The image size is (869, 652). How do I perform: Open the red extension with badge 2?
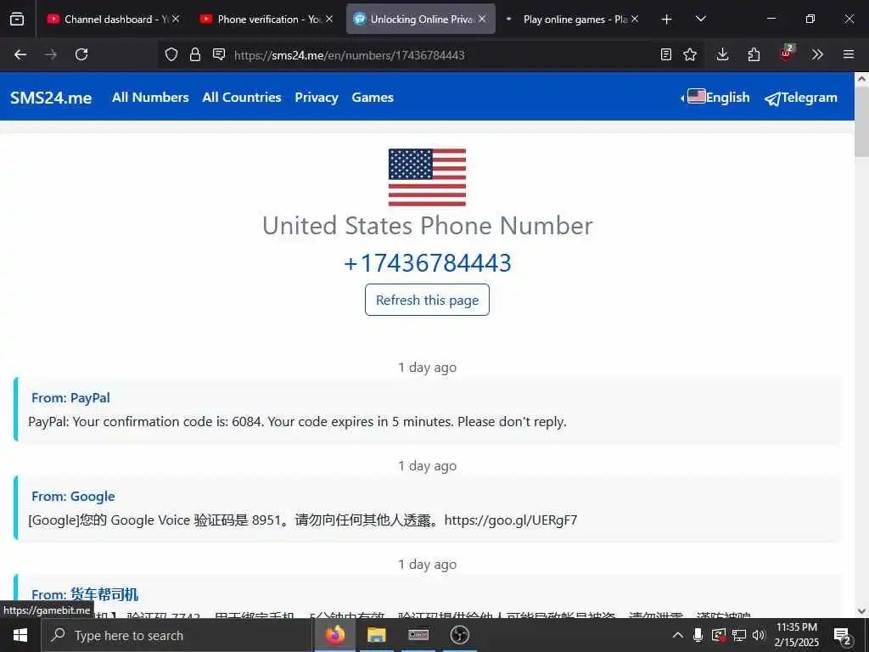pos(787,53)
